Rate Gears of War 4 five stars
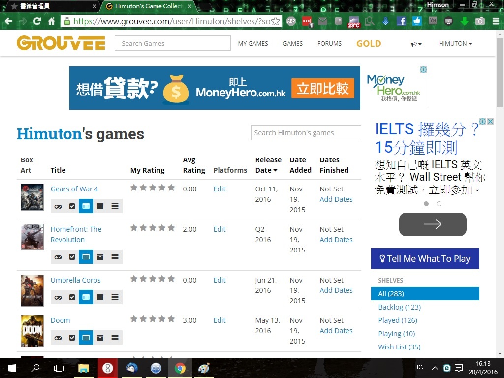 [x=171, y=188]
